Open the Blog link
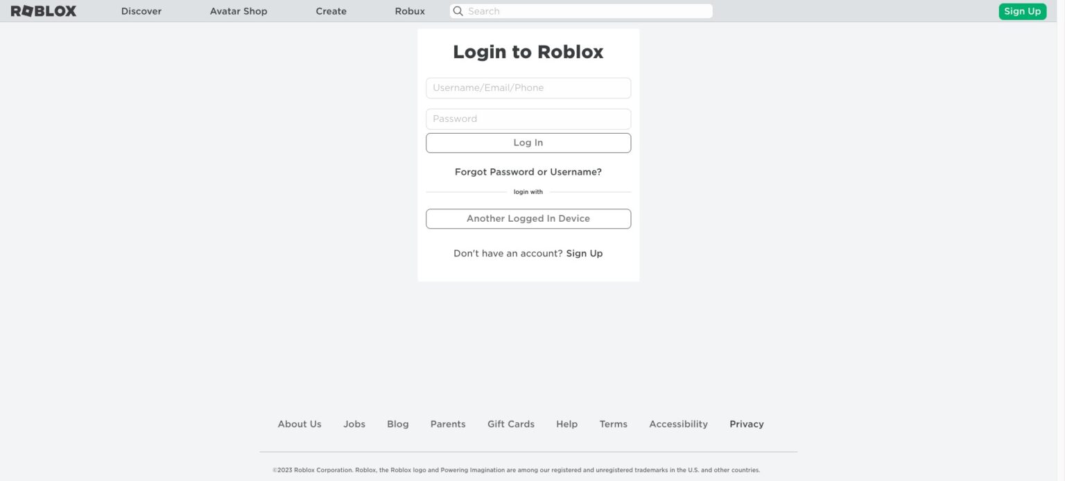Screen dimensions: 1065x481 click(398, 423)
